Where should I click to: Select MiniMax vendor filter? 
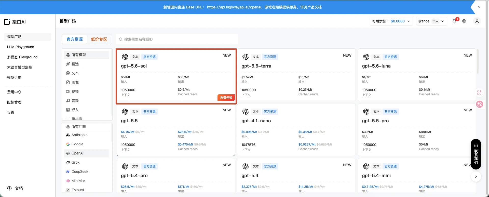point(87,181)
